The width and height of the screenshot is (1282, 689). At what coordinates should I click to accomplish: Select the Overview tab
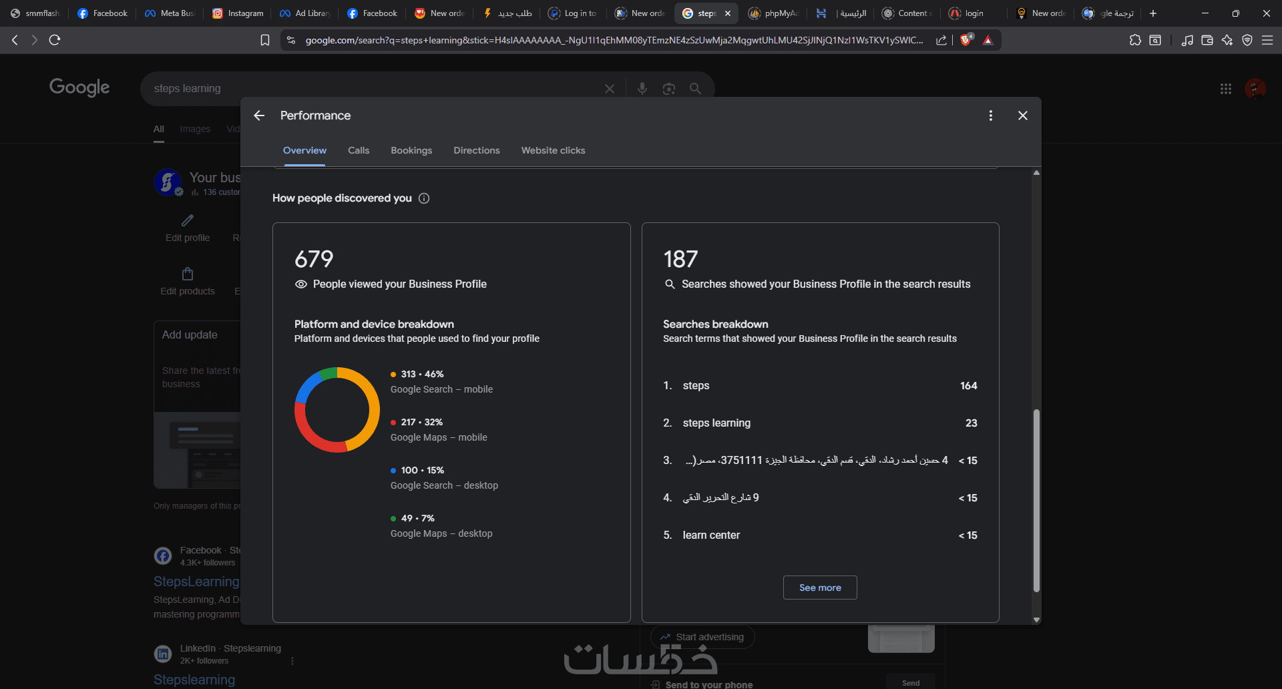pyautogui.click(x=304, y=151)
